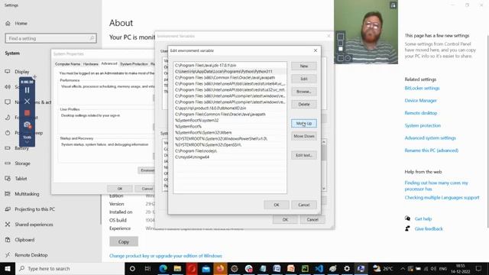
Task: Open File Explorer from the taskbar
Action: pos(177,268)
